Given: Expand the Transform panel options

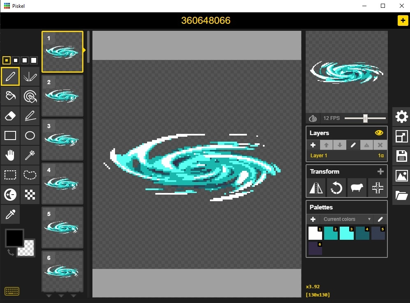Looking at the screenshot, I should 380,172.
